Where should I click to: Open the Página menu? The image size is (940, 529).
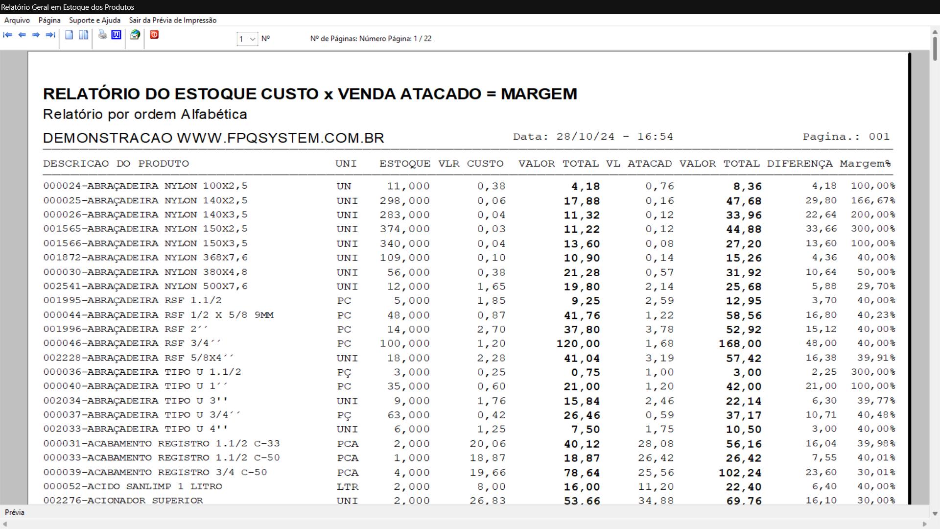(49, 20)
